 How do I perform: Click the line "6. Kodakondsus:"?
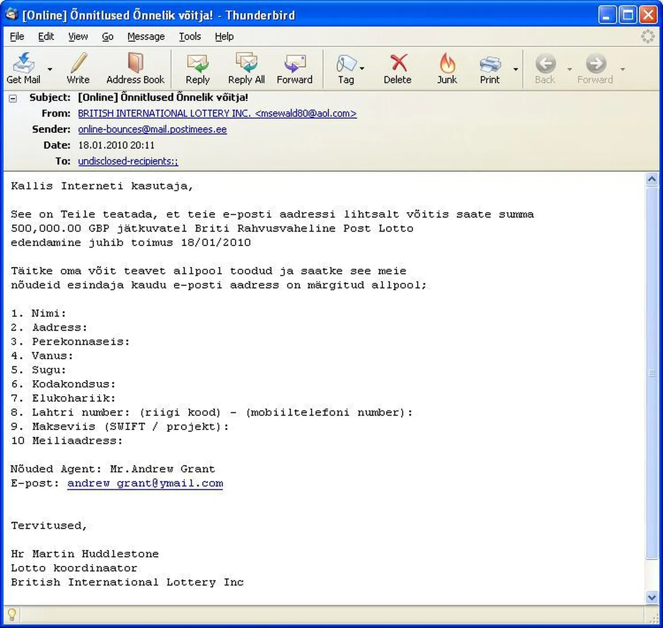[63, 384]
